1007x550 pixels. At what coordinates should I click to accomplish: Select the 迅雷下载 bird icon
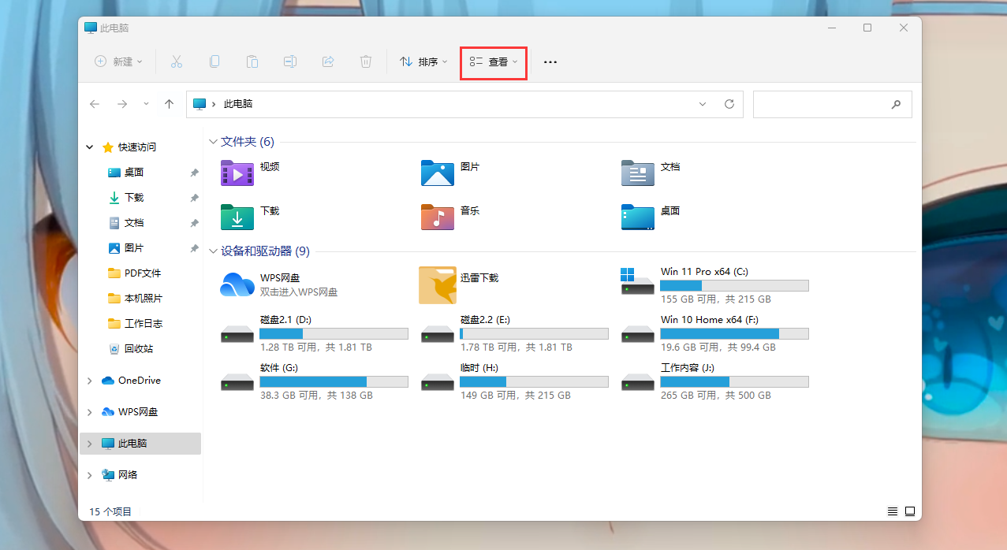pos(437,284)
